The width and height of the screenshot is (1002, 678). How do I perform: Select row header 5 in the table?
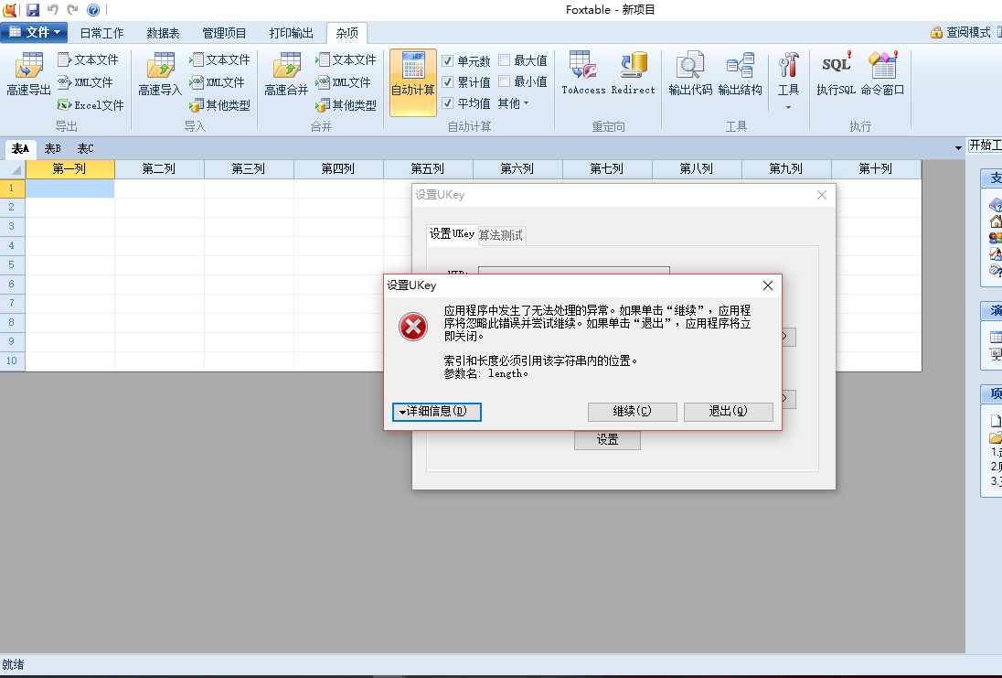point(12,264)
